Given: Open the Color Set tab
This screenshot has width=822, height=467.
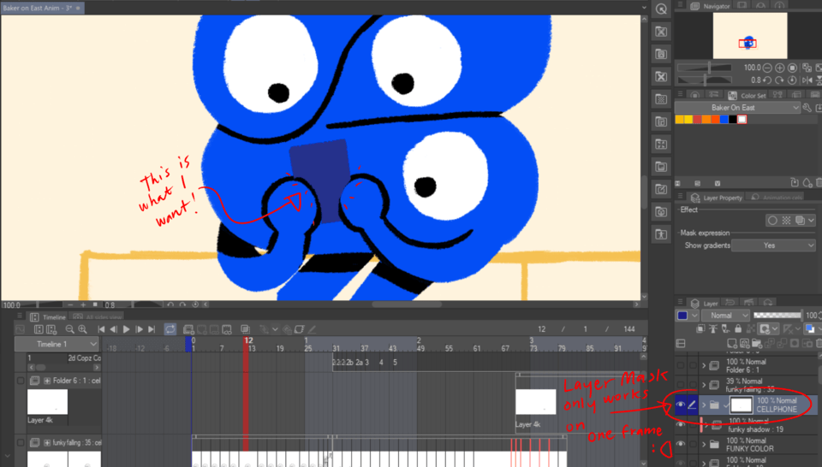Looking at the screenshot, I should point(747,95).
